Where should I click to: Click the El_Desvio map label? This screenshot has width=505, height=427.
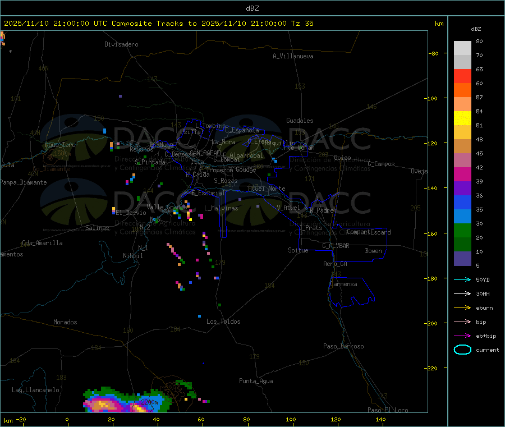click(131, 213)
